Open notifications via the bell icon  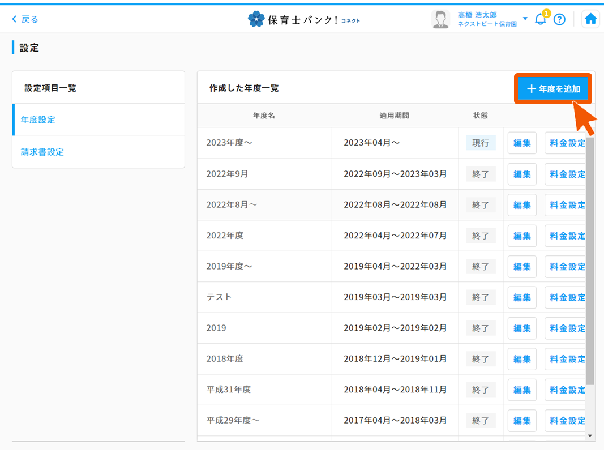coord(539,19)
